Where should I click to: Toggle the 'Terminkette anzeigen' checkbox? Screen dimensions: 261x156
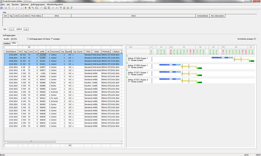[x=255, y=39]
